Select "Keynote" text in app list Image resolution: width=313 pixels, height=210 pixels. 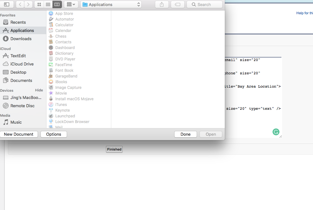point(63,110)
